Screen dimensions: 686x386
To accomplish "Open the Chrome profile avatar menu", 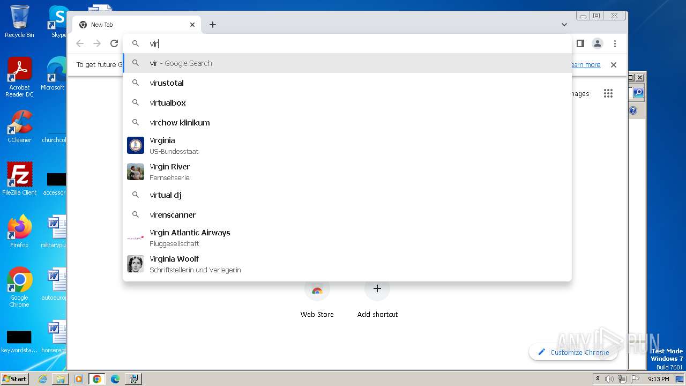I will tap(598, 43).
